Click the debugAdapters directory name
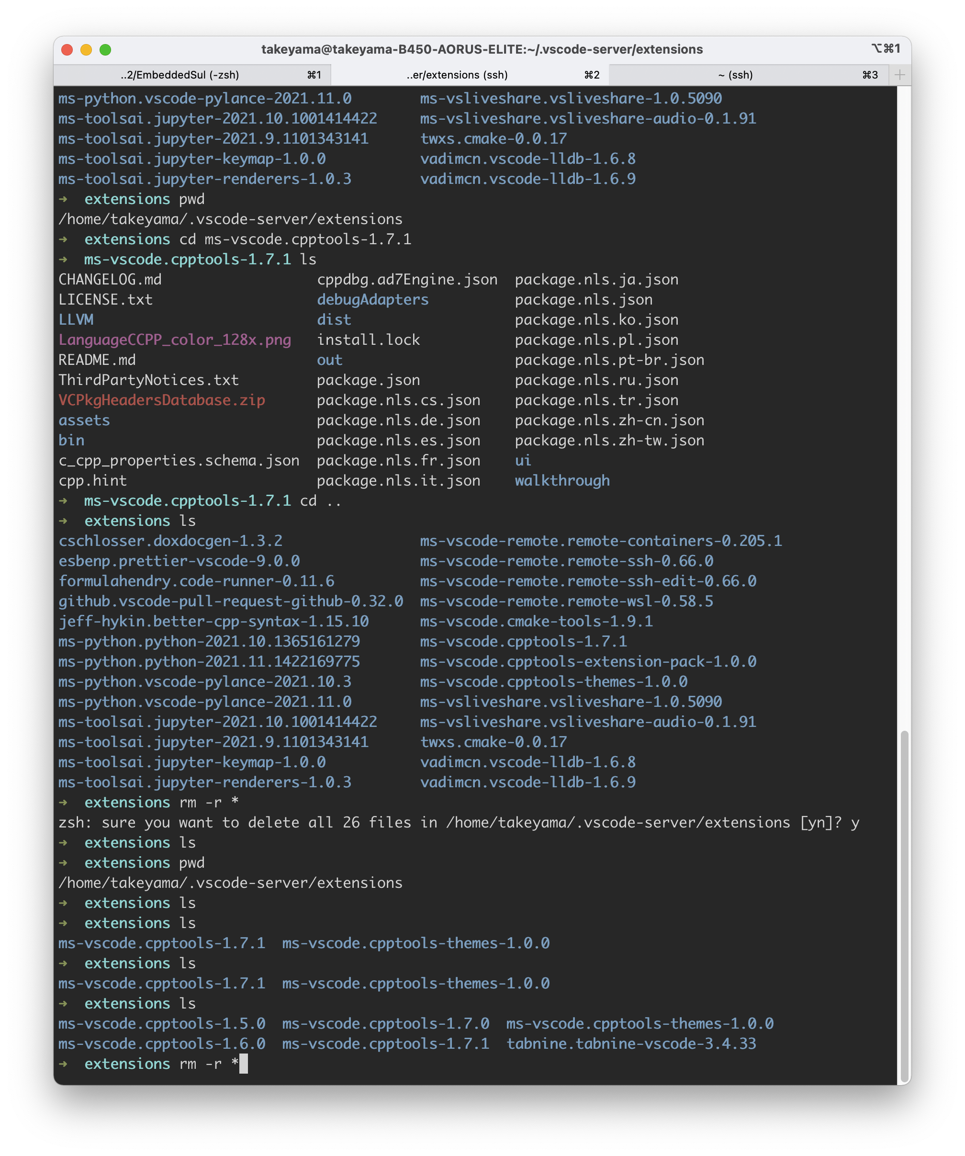 (x=372, y=299)
